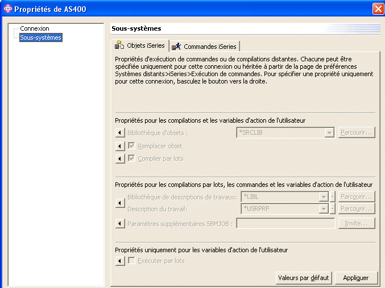The width and height of the screenshot is (385, 288).
Task: Close the Propriétés de AS400 dialog
Action: 378,9
